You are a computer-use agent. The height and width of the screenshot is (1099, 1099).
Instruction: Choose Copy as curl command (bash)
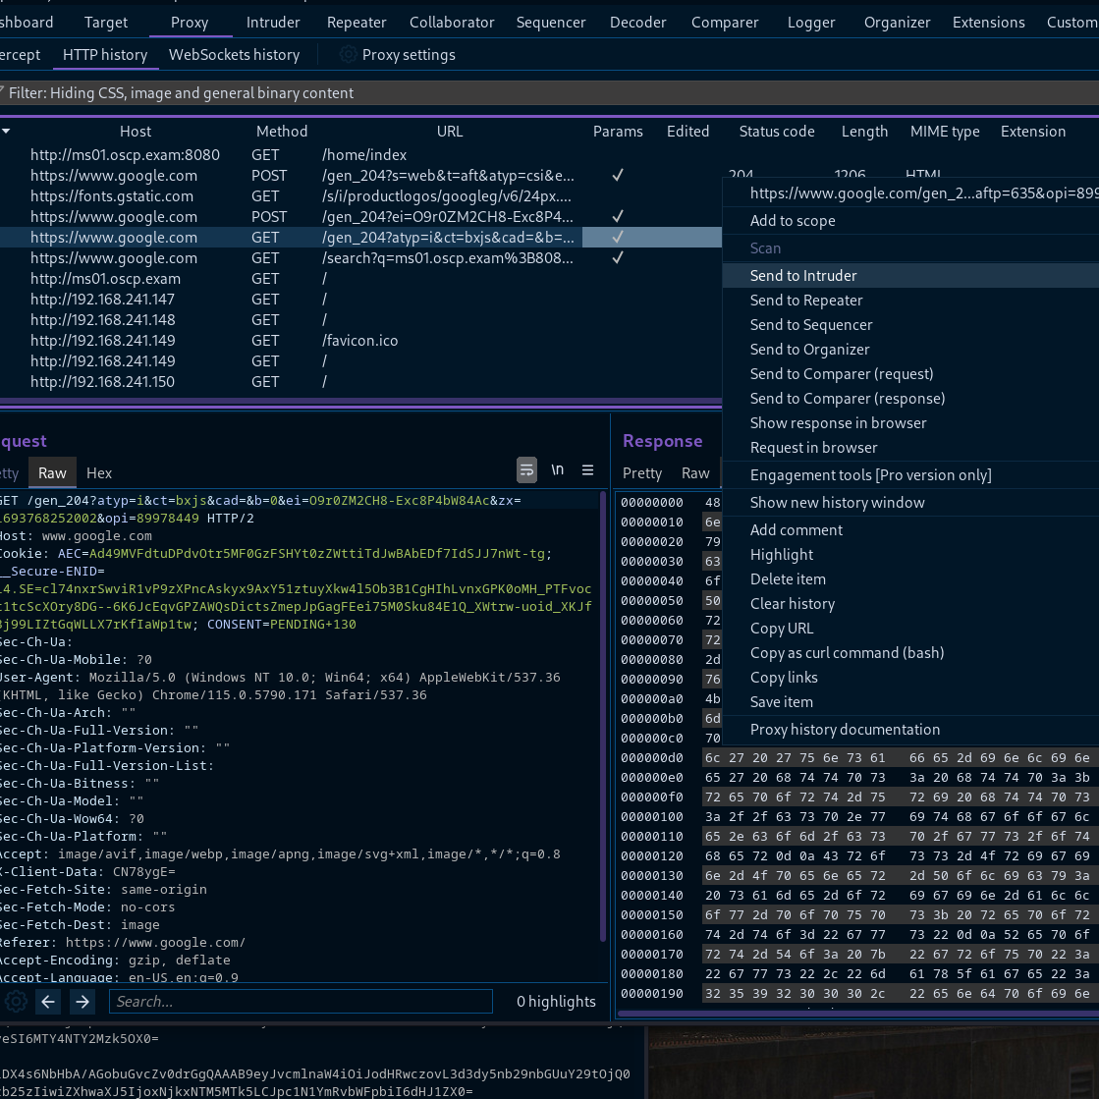pyautogui.click(x=847, y=653)
